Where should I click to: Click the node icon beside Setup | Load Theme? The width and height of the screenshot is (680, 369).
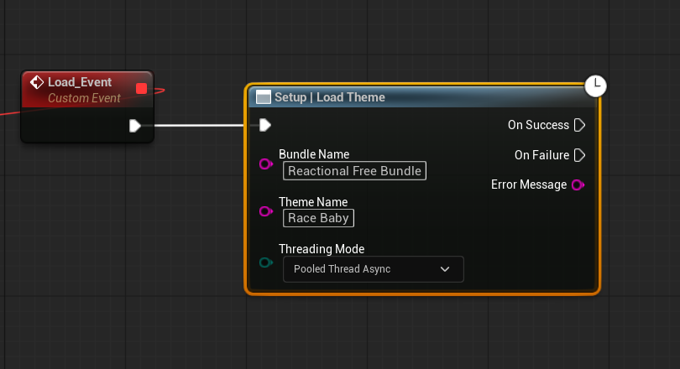(264, 97)
